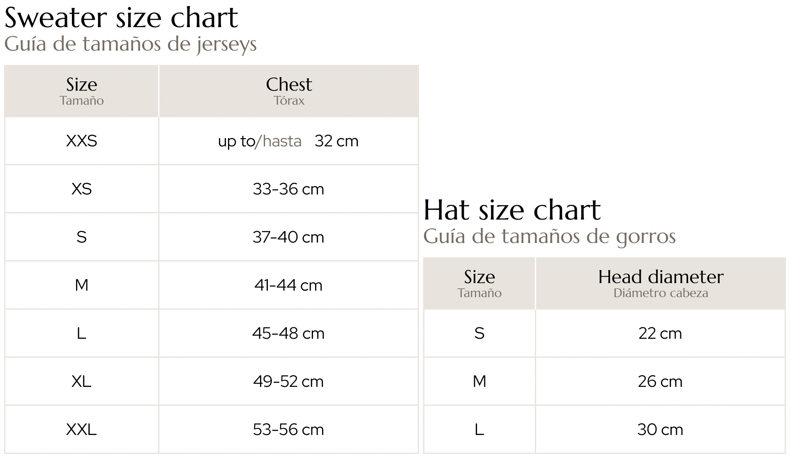The image size is (790, 458).
Task: Select the XXL sweater size cell
Action: coord(81,430)
